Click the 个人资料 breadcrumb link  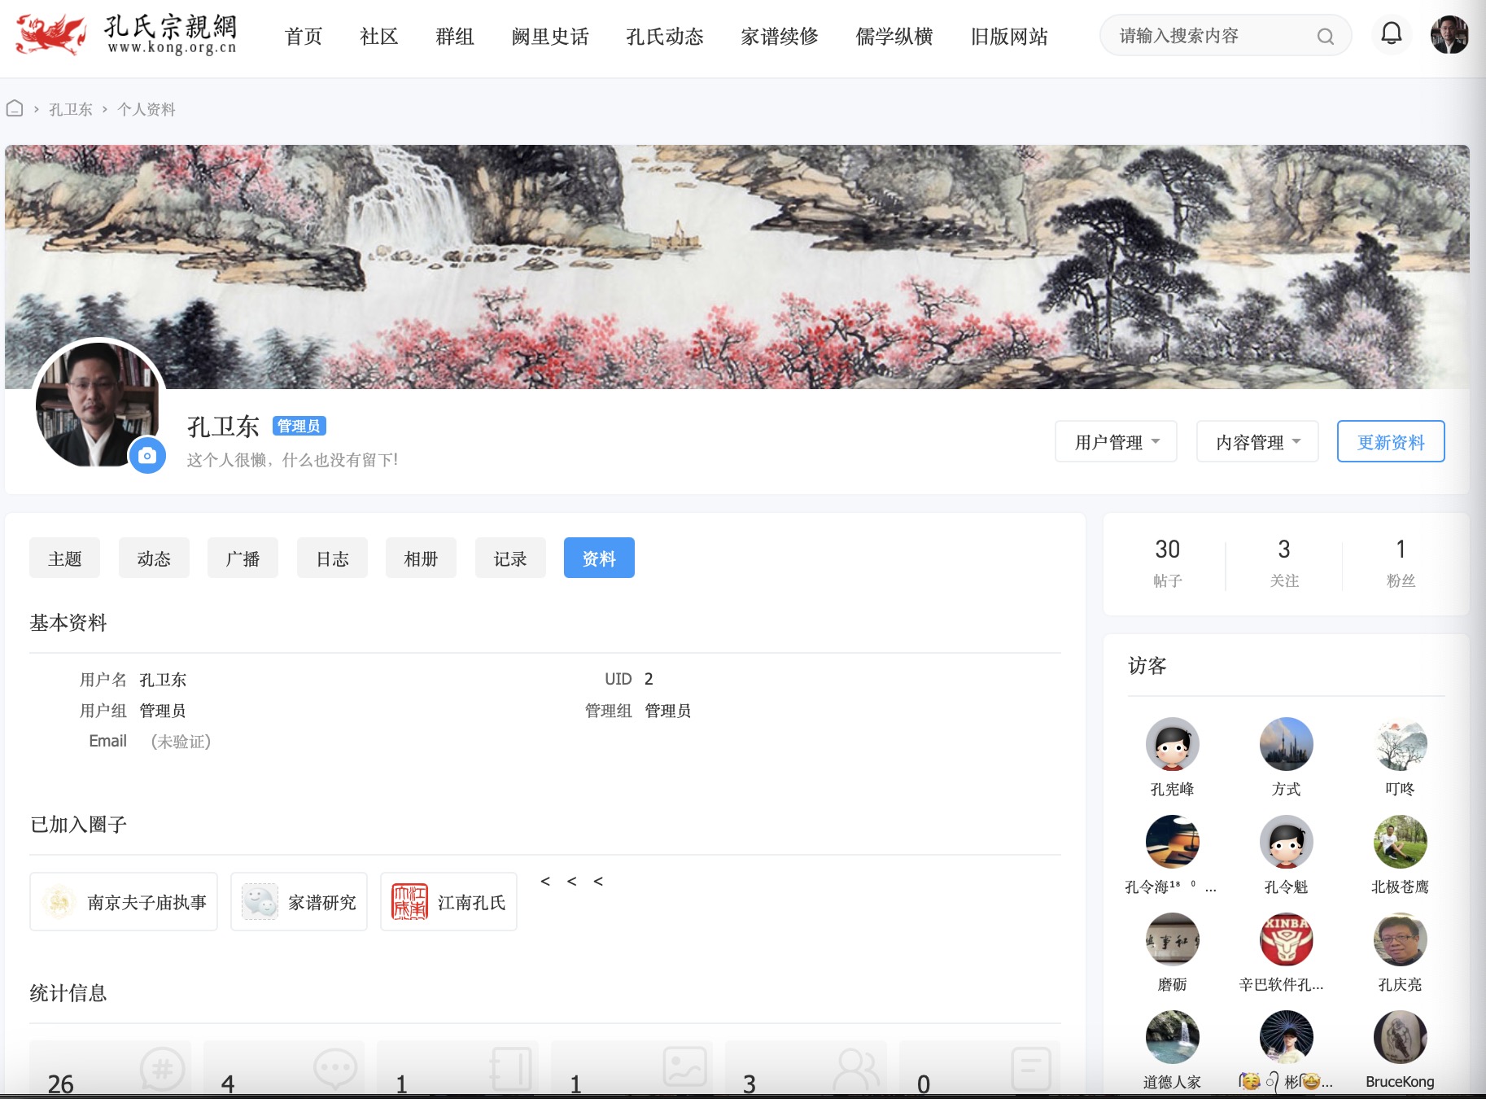tap(146, 109)
